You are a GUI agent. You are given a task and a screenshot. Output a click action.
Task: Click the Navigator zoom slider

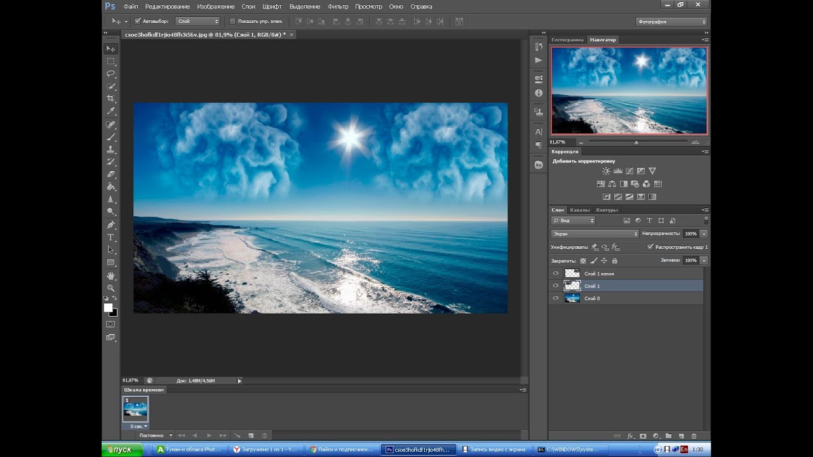click(x=636, y=142)
